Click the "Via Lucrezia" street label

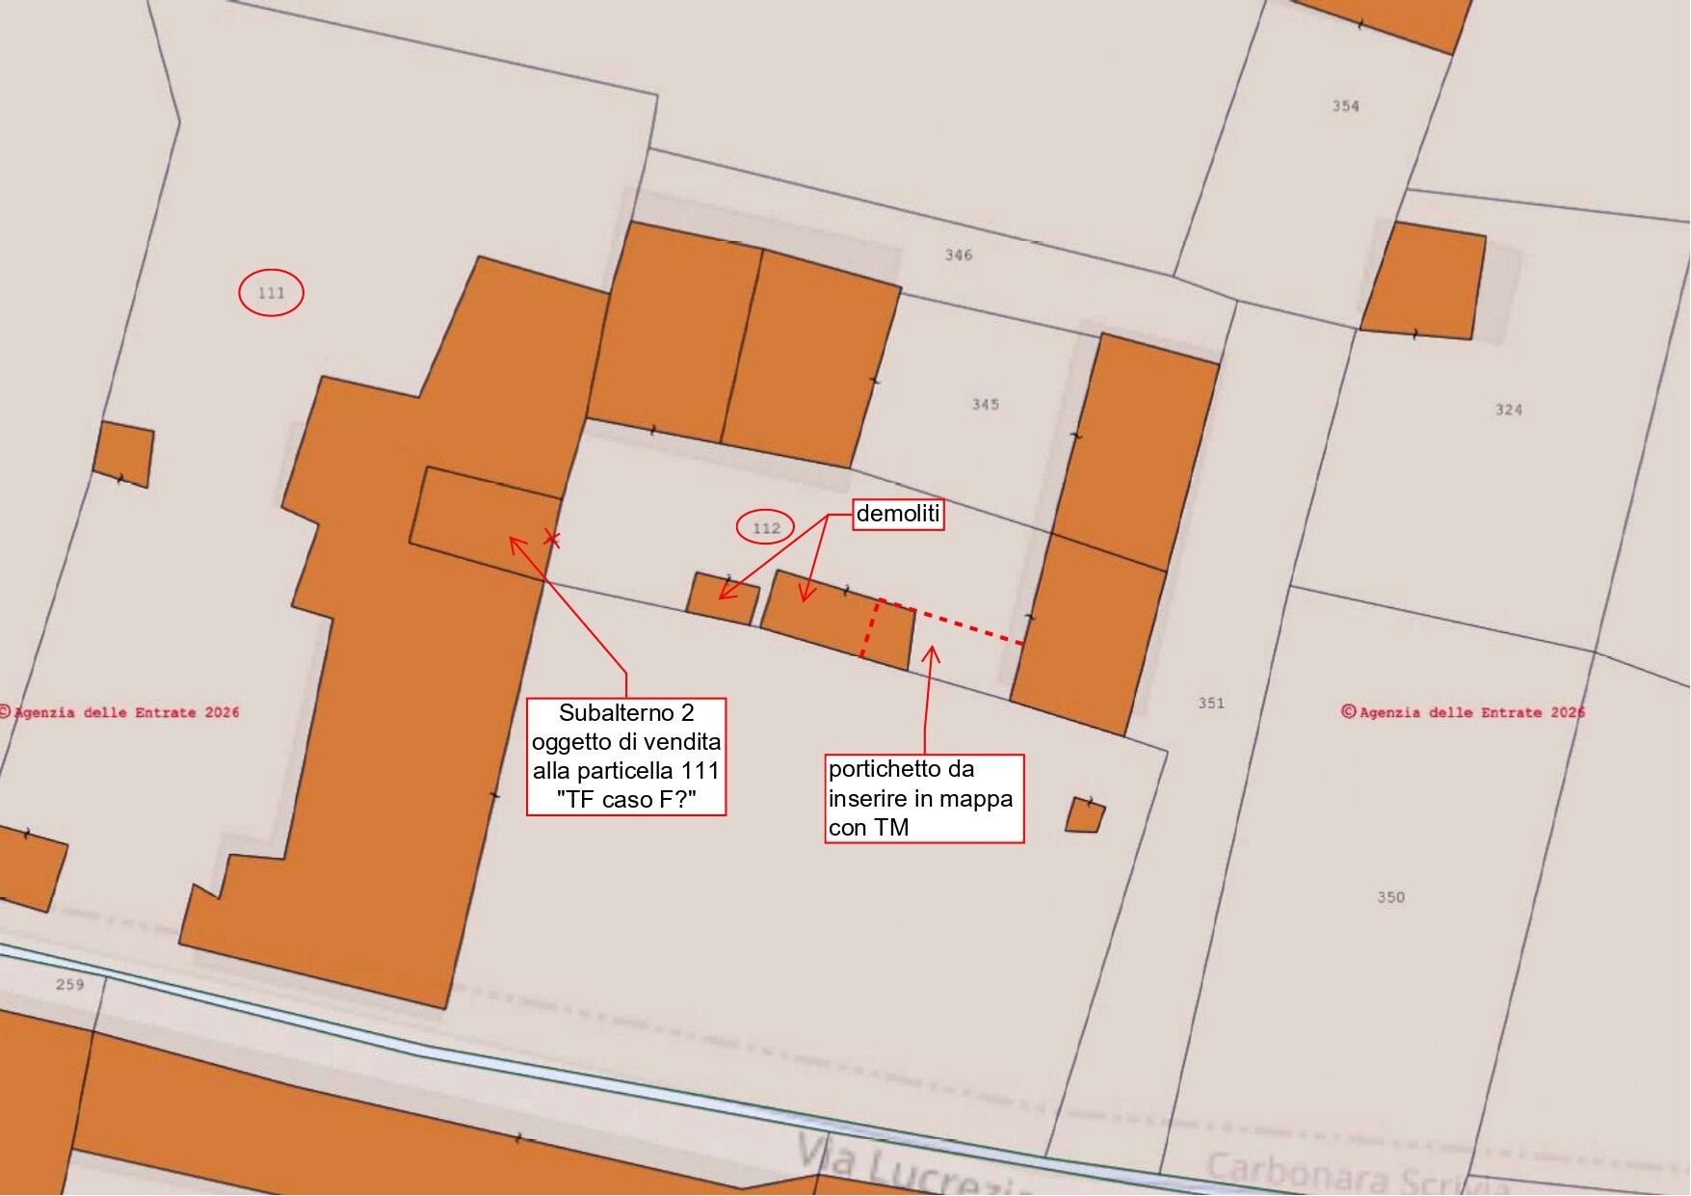tap(906, 1166)
